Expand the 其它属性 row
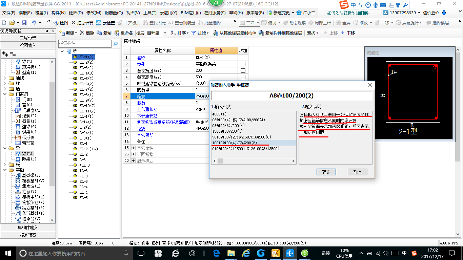Screen dimensions: 463x260 click(x=133, y=148)
